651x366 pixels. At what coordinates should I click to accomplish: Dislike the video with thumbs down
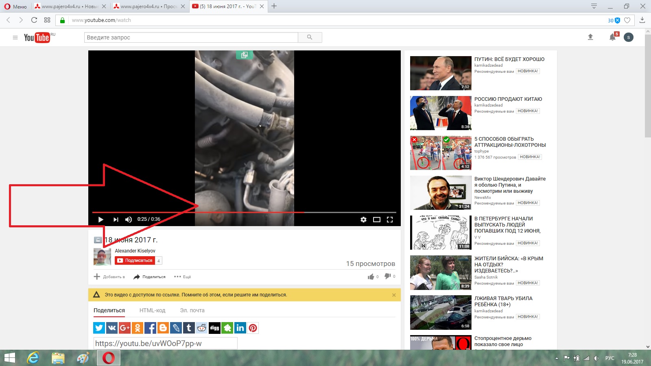388,277
